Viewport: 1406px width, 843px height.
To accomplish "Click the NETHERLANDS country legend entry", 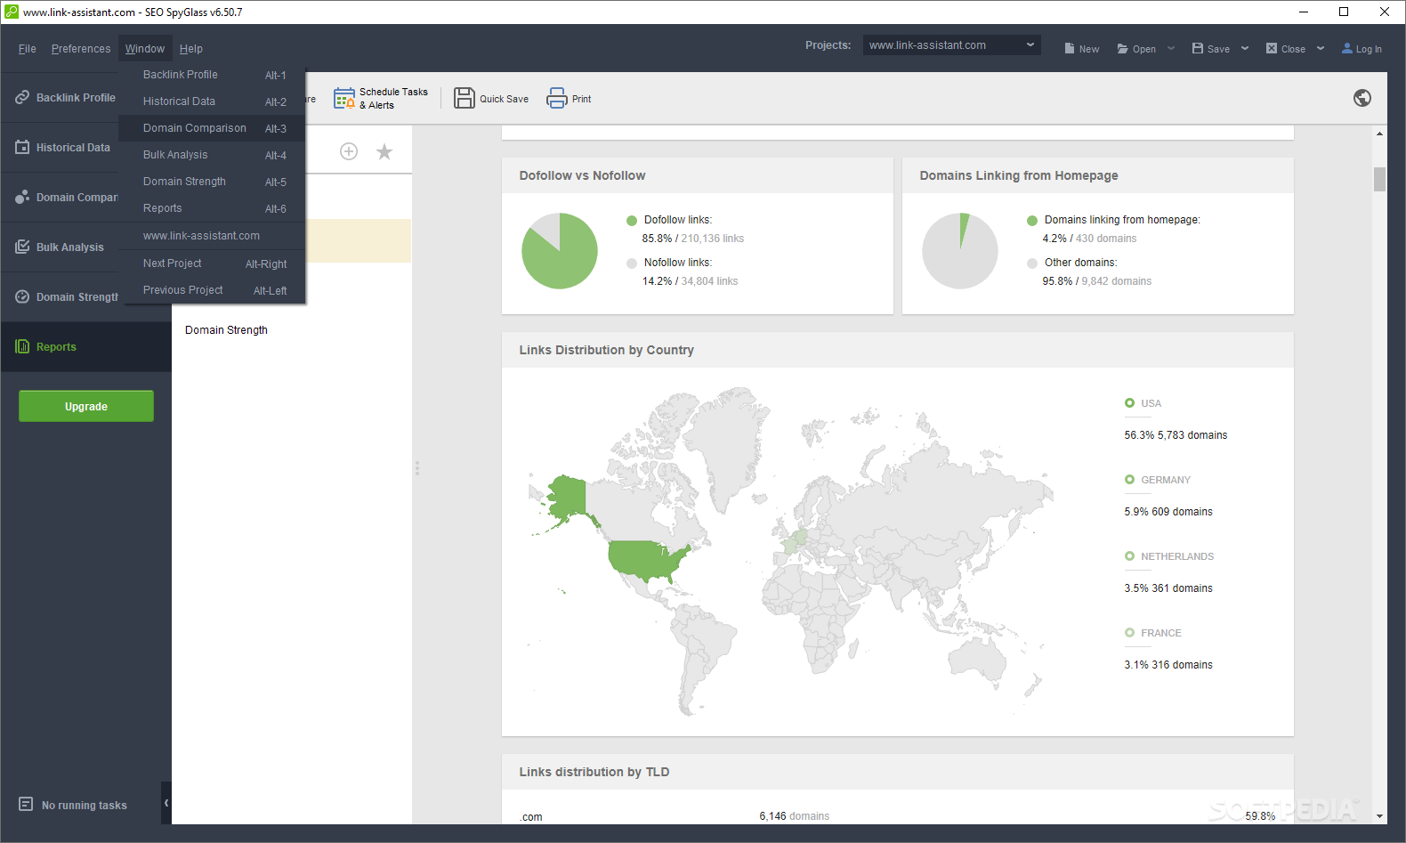I will click(x=1168, y=556).
